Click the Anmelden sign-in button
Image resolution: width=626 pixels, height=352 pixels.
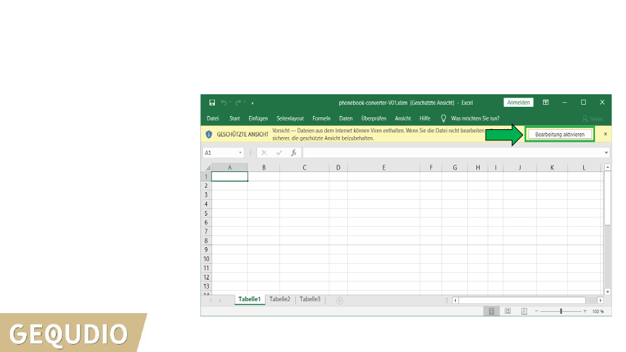[x=518, y=102]
